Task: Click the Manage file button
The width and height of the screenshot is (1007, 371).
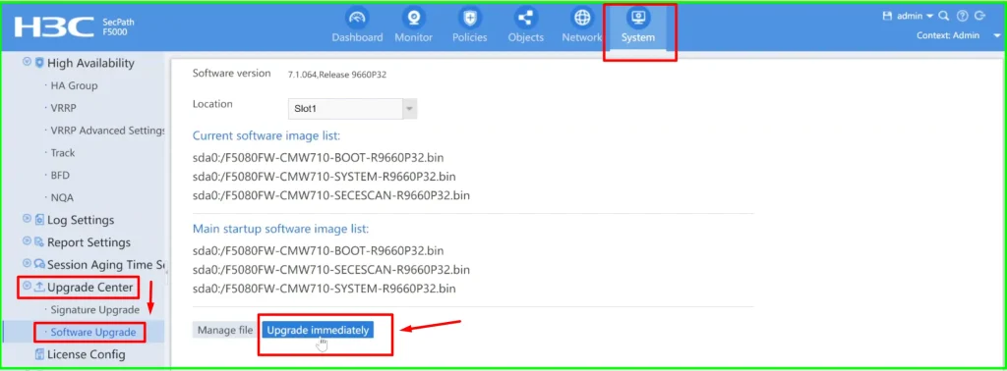Action: pos(225,330)
